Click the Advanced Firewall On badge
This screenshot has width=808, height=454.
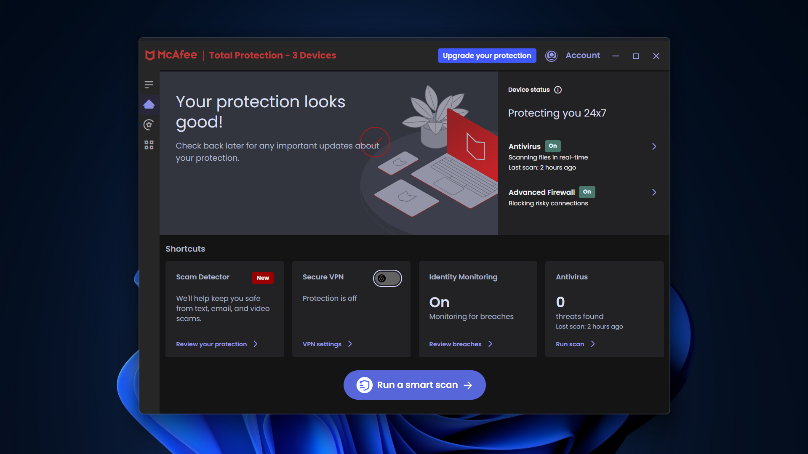[x=587, y=192]
